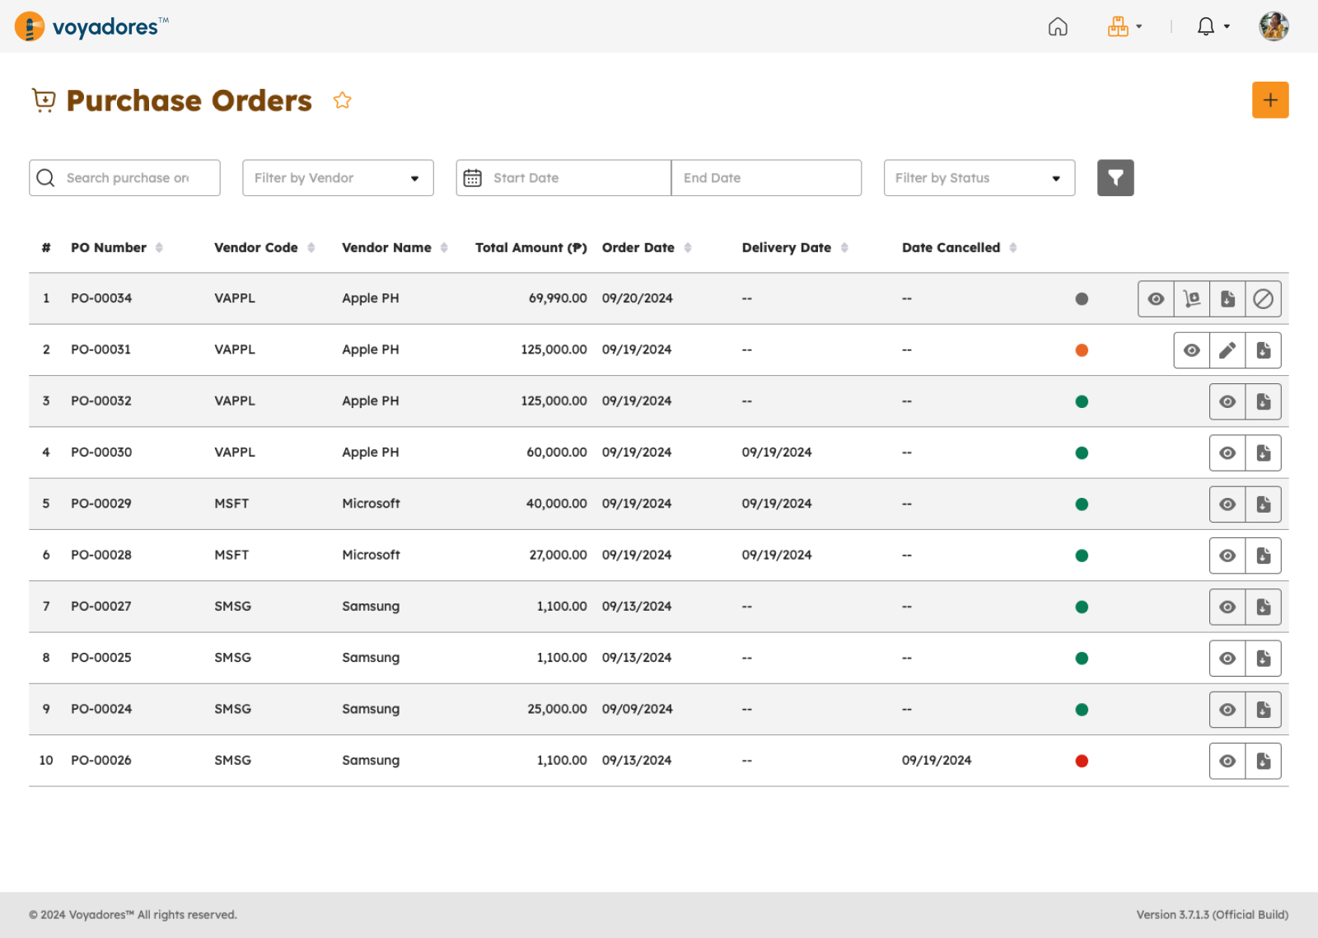
Task: Add a new purchase order
Action: pos(1270,101)
